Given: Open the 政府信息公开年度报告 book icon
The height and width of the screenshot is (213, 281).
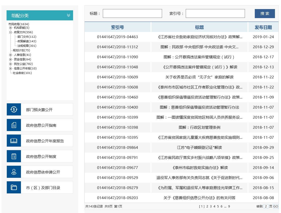Looking at the screenshot, I should click(x=14, y=141).
